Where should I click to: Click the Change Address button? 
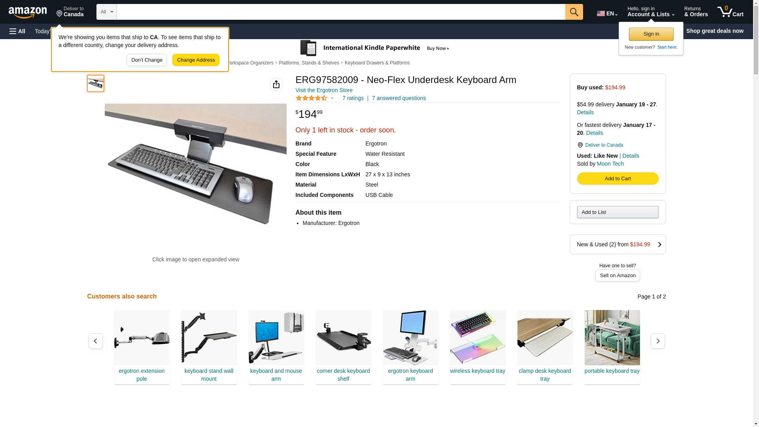click(196, 60)
